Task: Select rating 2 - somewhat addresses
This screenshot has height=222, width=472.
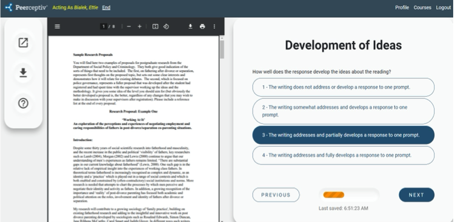Action: (x=343, y=111)
